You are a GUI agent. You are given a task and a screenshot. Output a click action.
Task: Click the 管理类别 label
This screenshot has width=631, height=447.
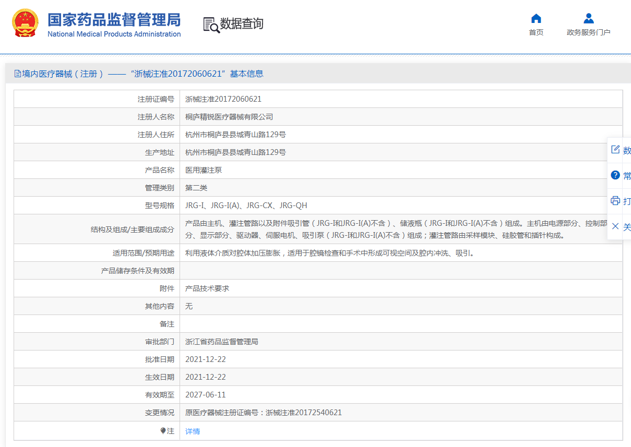tap(160, 188)
